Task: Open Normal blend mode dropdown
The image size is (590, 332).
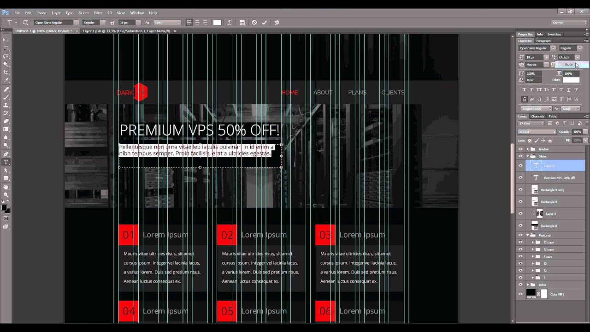Action: [537, 132]
